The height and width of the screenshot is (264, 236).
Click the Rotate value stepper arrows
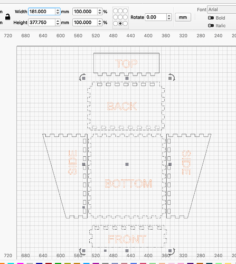coord(169,17)
